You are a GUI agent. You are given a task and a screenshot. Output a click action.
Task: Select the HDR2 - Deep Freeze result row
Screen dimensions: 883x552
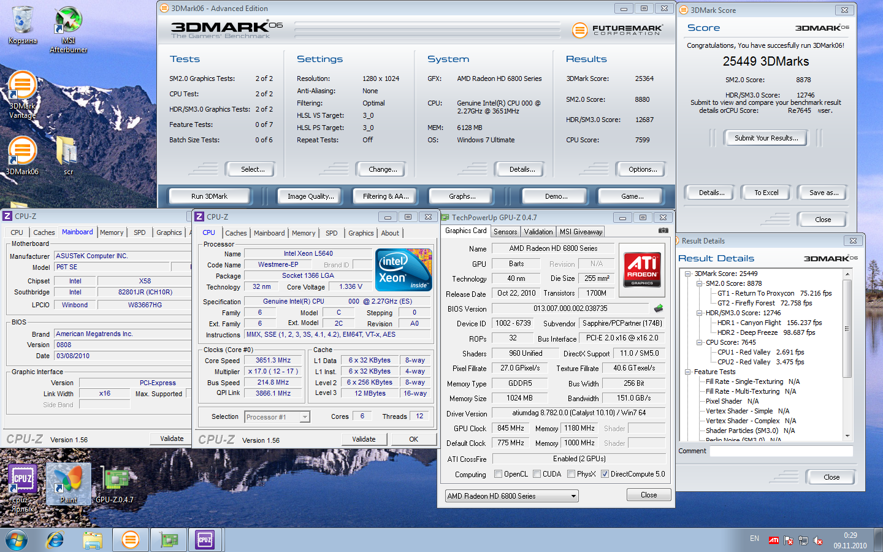766,332
